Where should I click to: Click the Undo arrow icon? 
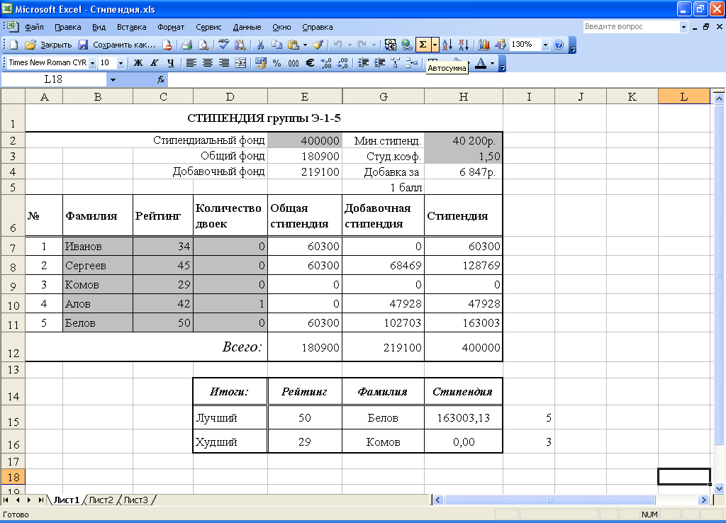tap(338, 45)
